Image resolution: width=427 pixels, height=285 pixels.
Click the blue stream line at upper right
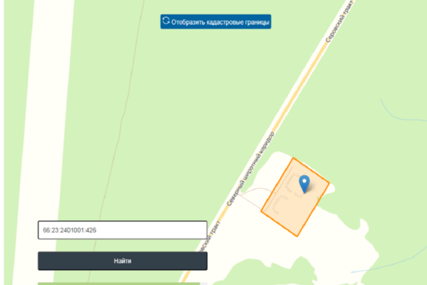point(401,114)
